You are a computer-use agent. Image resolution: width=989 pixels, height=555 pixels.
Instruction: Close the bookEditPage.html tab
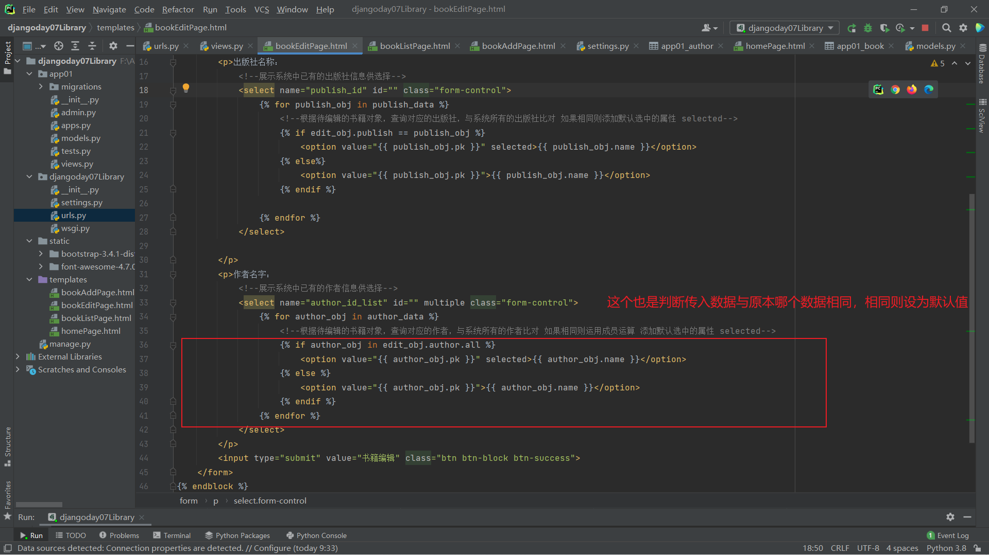coord(355,46)
